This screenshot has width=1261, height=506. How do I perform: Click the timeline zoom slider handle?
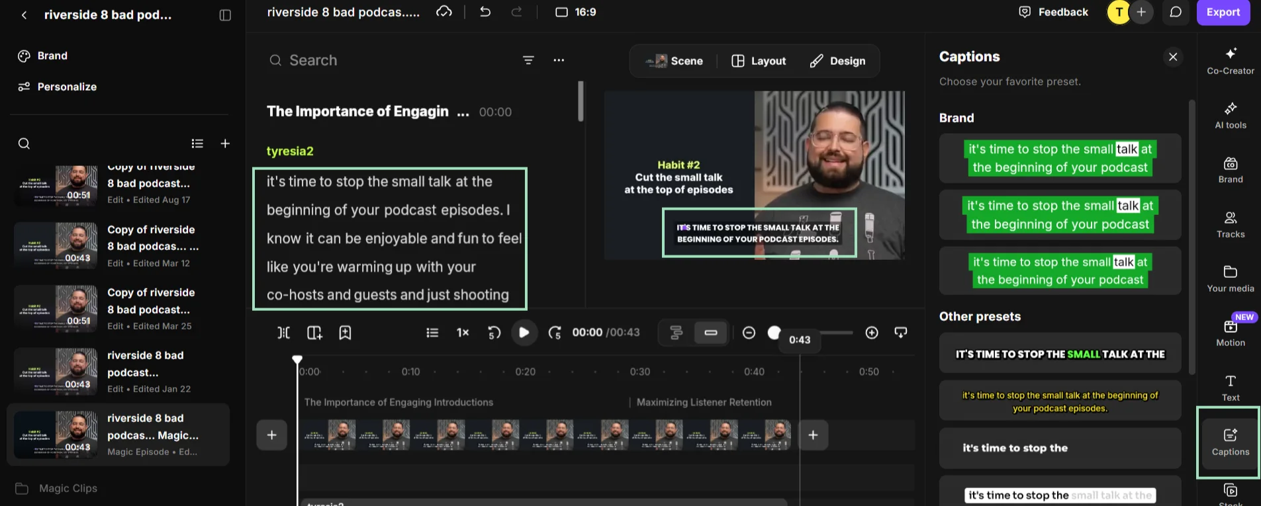coord(774,333)
